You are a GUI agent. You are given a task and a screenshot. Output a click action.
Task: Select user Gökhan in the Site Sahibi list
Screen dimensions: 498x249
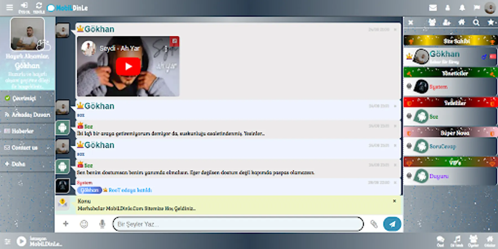(450, 57)
